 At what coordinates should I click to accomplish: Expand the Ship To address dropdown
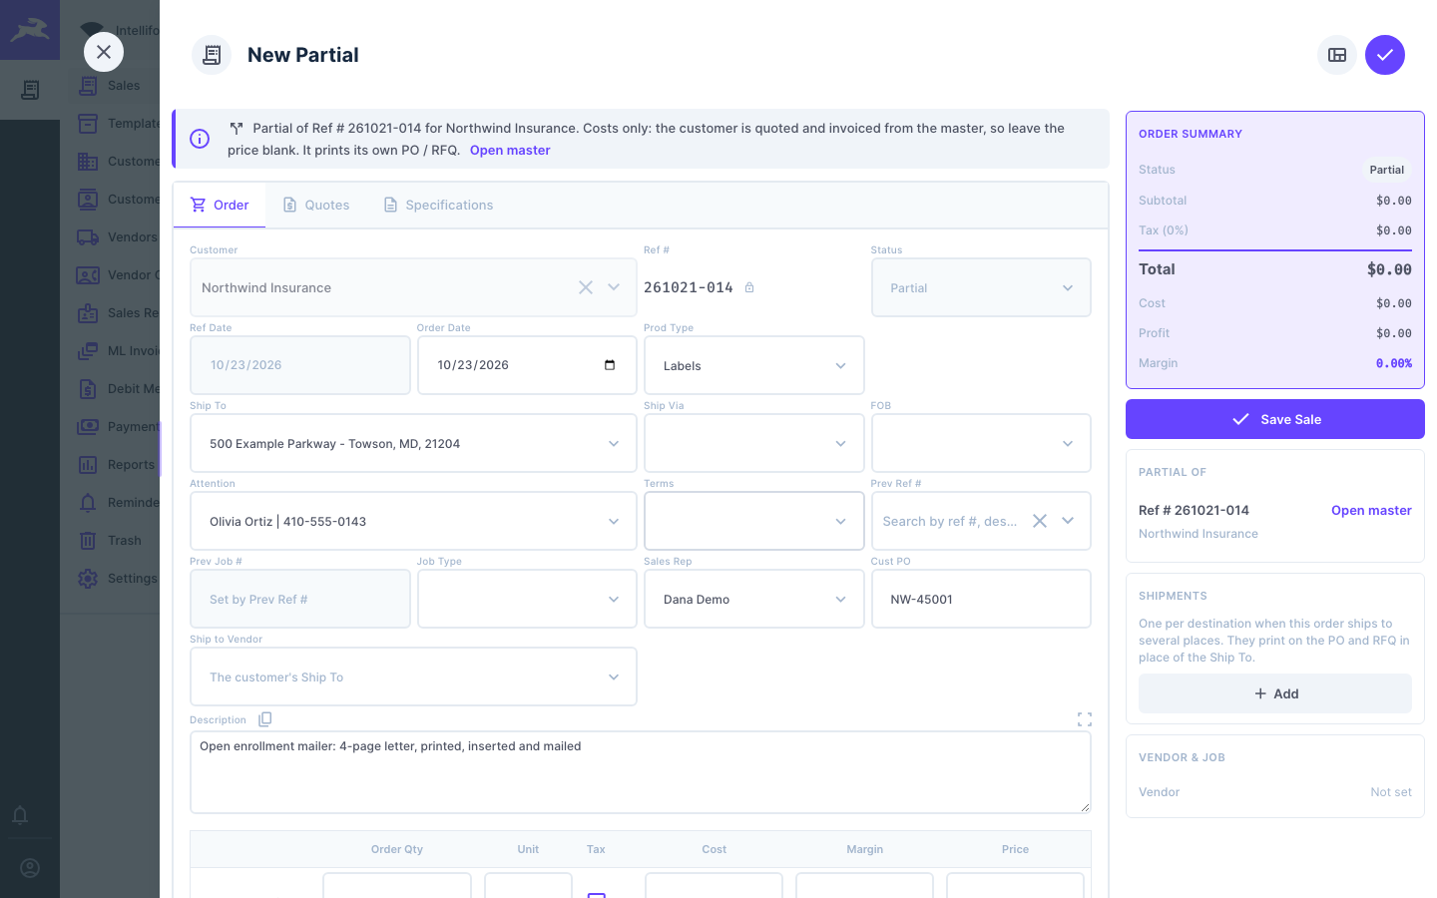click(x=413, y=443)
